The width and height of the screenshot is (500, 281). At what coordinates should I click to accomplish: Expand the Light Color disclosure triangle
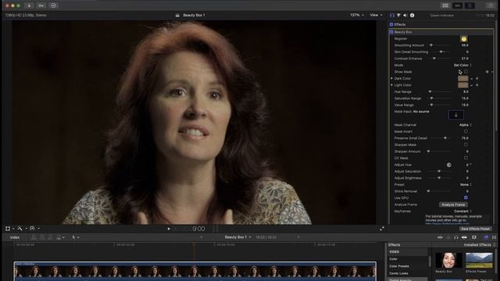pyautogui.click(x=392, y=85)
